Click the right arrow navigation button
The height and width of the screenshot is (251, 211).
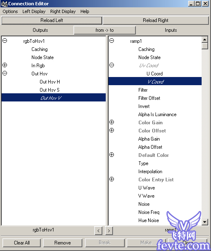click(109, 231)
